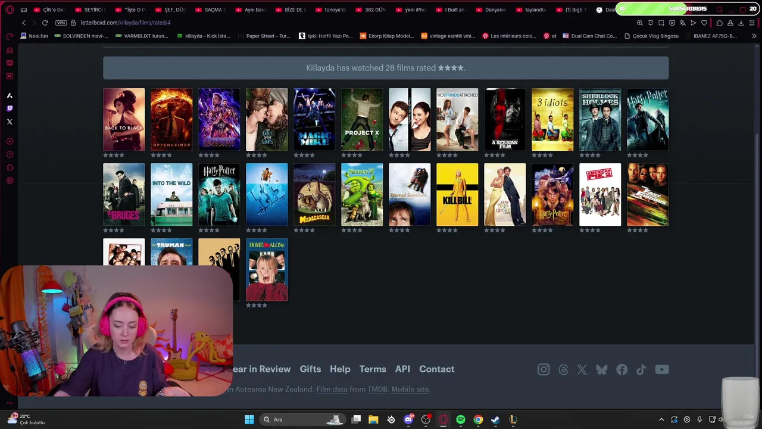Screen dimensions: 762x429
Task: Open the Paper Street bookmark
Action: [264, 36]
